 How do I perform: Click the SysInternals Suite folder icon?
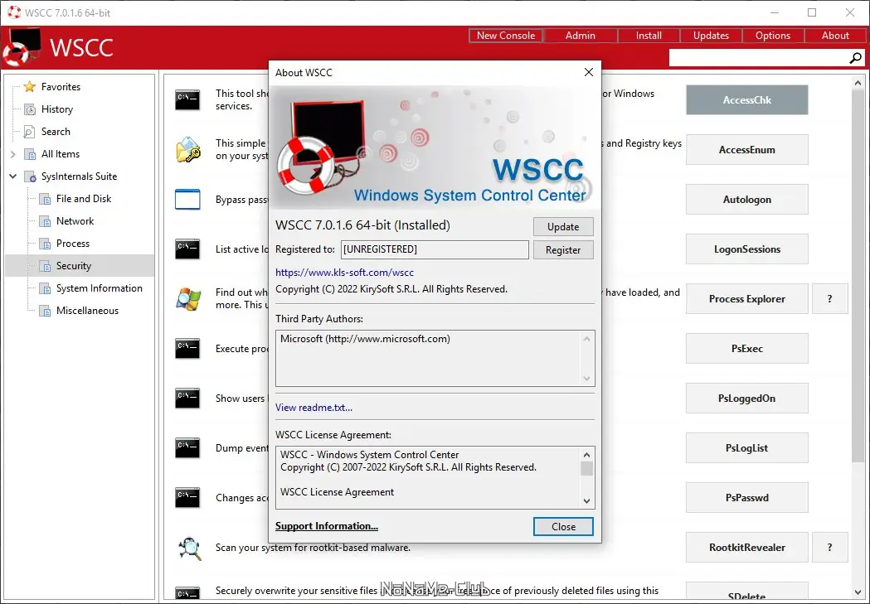coord(30,176)
